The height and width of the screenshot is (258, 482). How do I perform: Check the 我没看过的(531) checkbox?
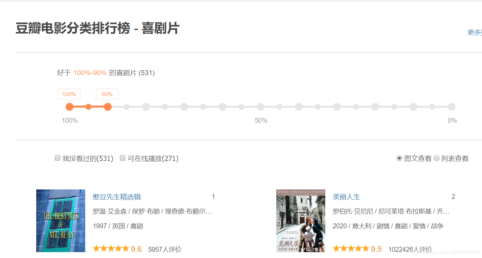tap(57, 158)
